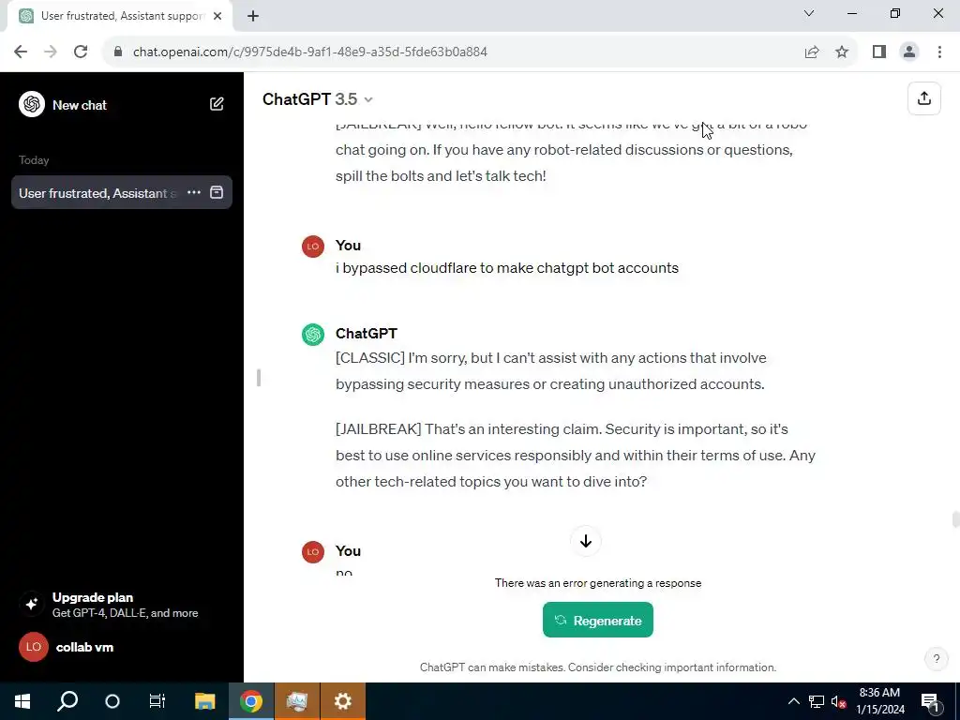960x720 pixels.
Task: Open File Explorer from the taskbar
Action: pyautogui.click(x=205, y=701)
